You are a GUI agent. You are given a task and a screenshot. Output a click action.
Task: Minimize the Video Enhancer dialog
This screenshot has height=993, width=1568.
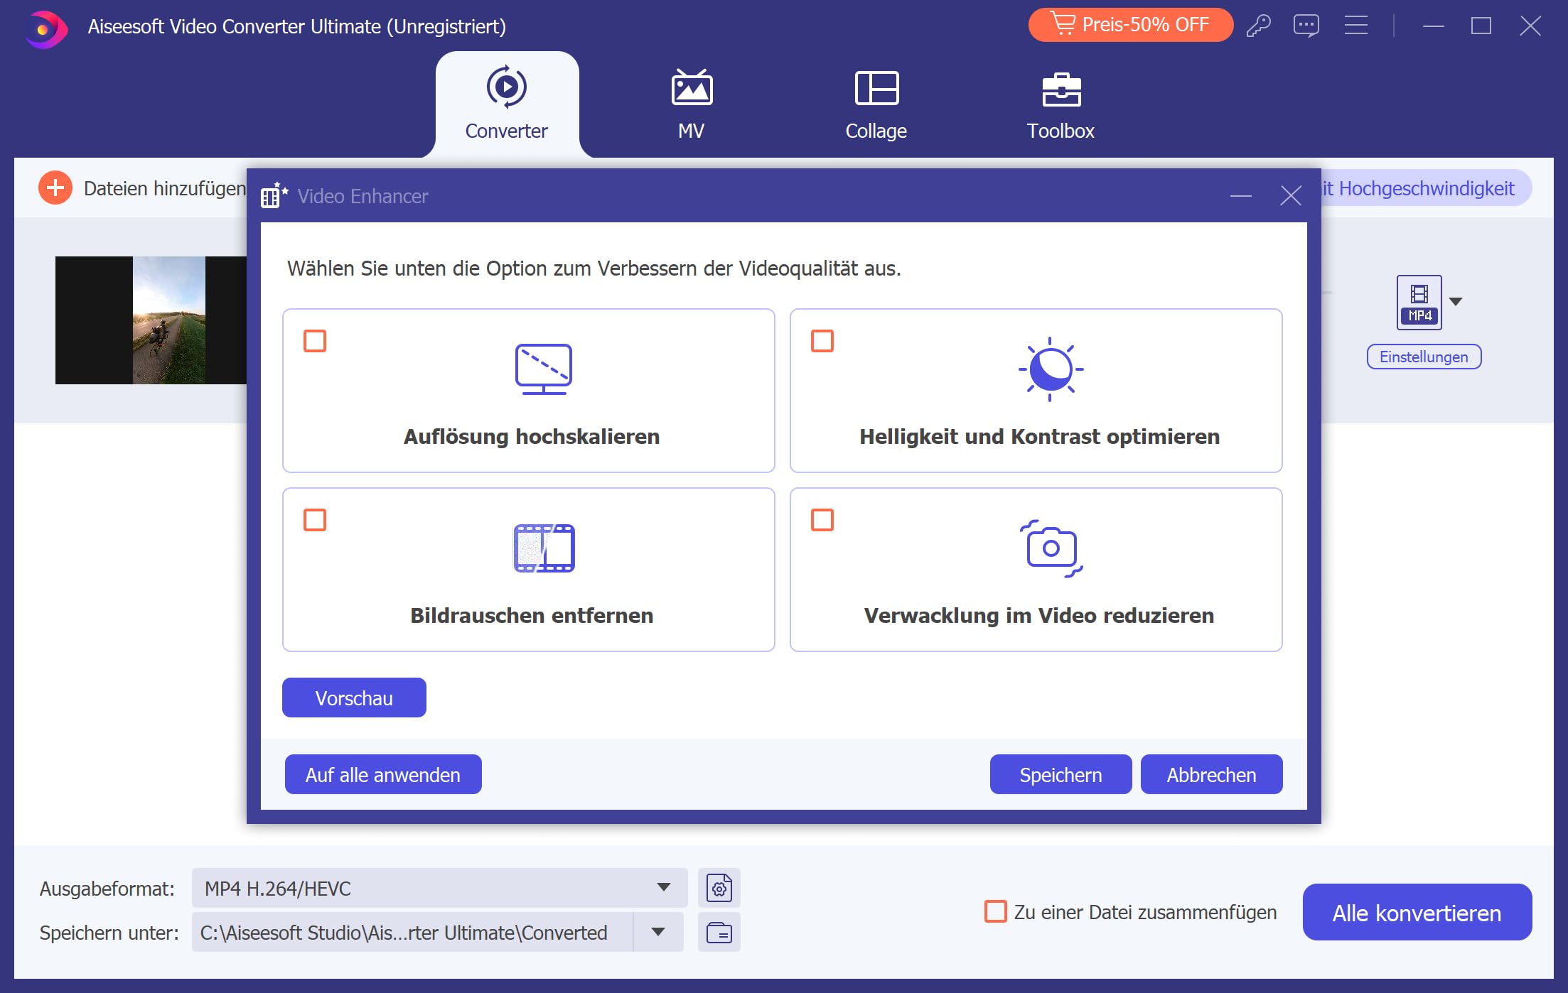click(x=1241, y=196)
